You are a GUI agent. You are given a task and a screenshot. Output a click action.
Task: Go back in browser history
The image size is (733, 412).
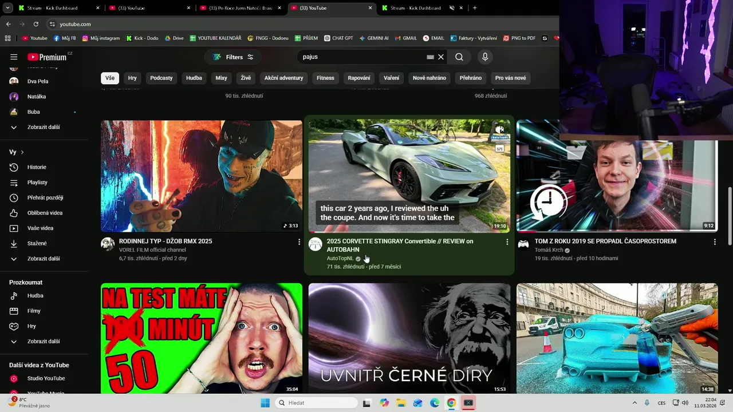[x=8, y=24]
